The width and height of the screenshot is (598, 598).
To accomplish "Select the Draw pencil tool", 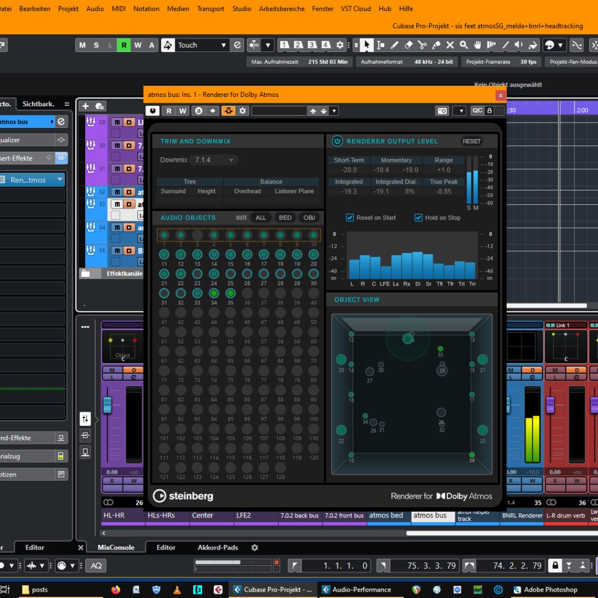I will click(395, 45).
